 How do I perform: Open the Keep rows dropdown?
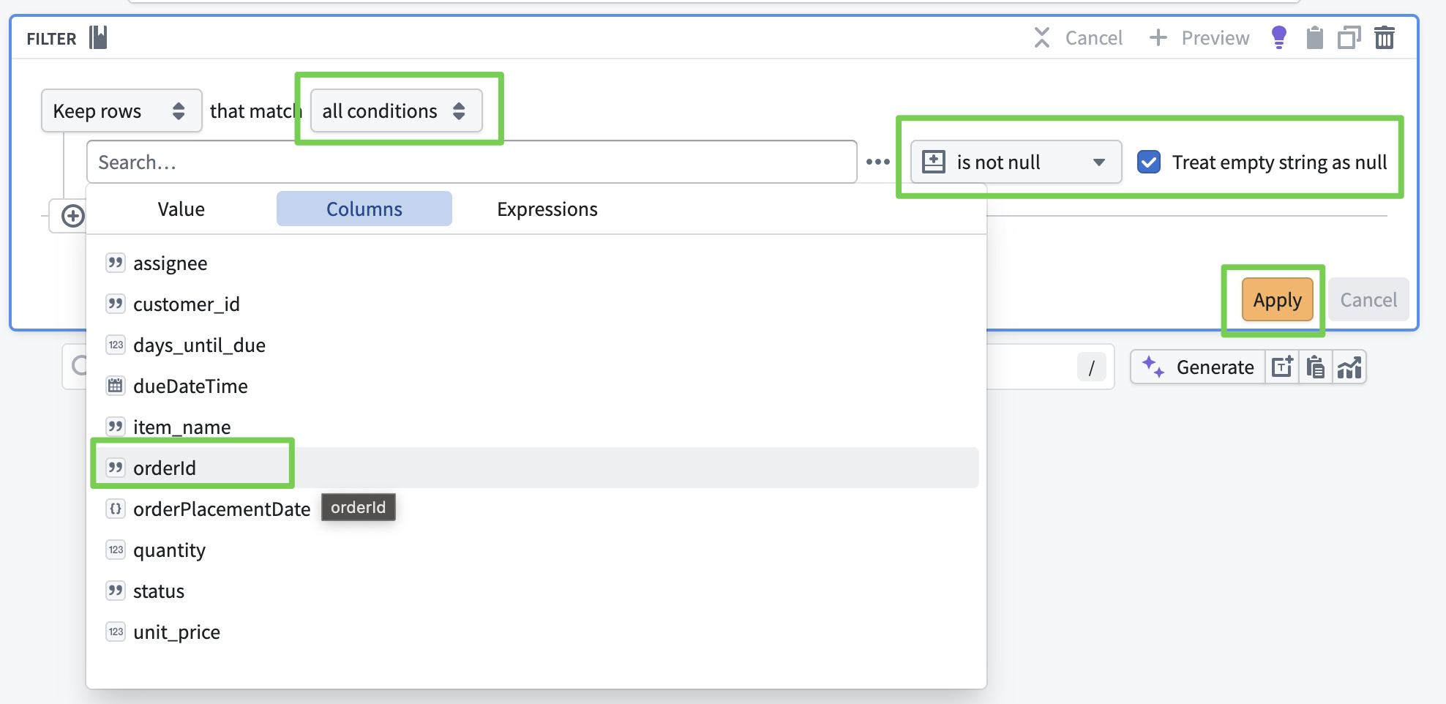coord(121,111)
